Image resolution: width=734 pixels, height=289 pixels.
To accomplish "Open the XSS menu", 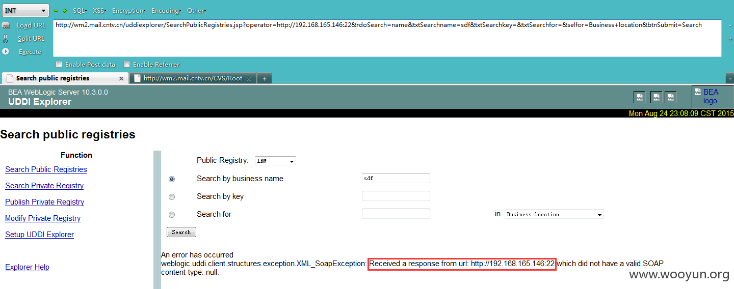I will click(x=99, y=11).
